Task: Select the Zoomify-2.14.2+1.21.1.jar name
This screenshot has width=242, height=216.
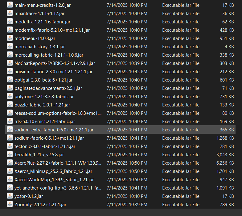Action: 40,205
